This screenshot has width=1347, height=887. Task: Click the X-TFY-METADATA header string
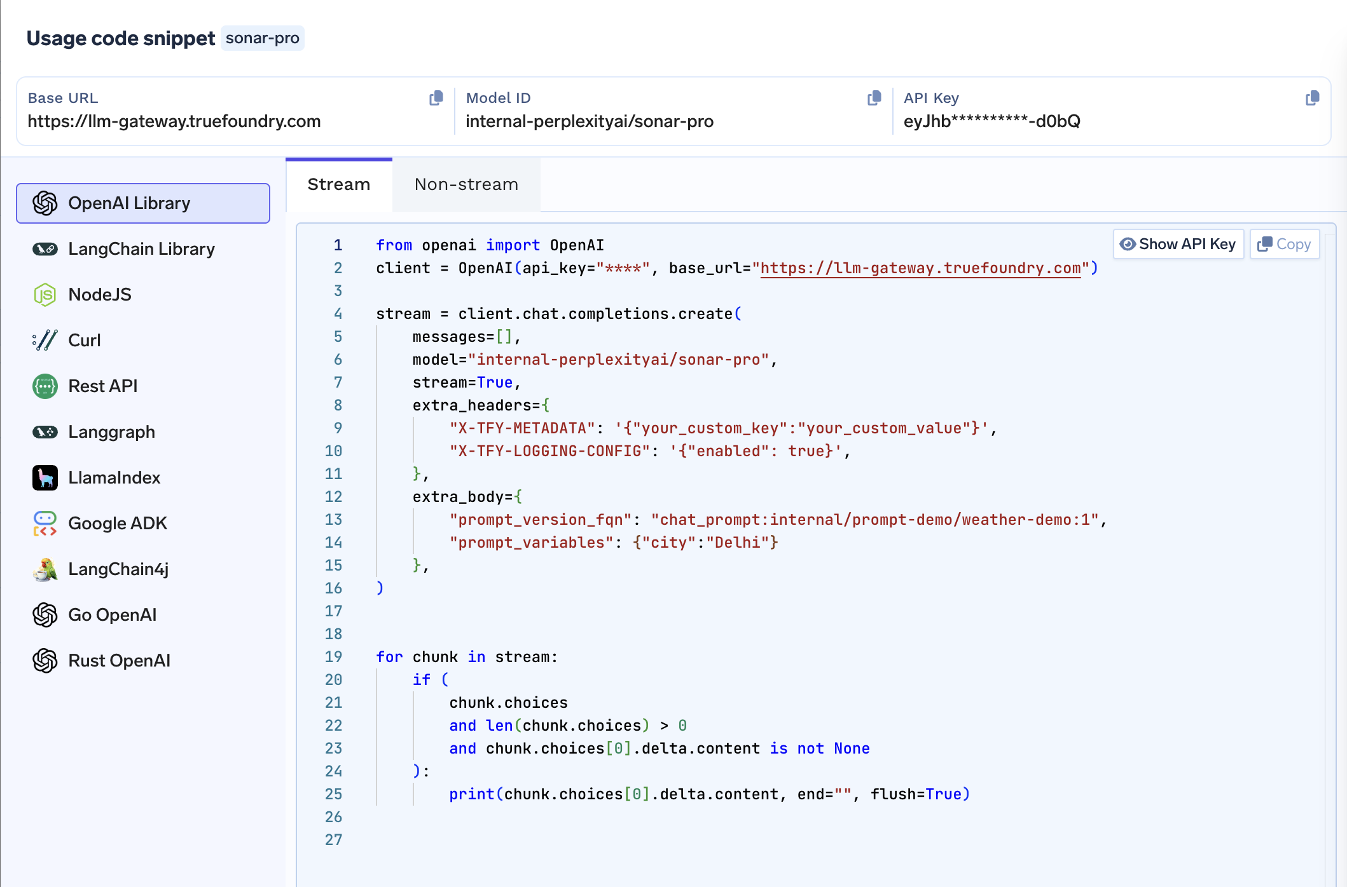522,428
